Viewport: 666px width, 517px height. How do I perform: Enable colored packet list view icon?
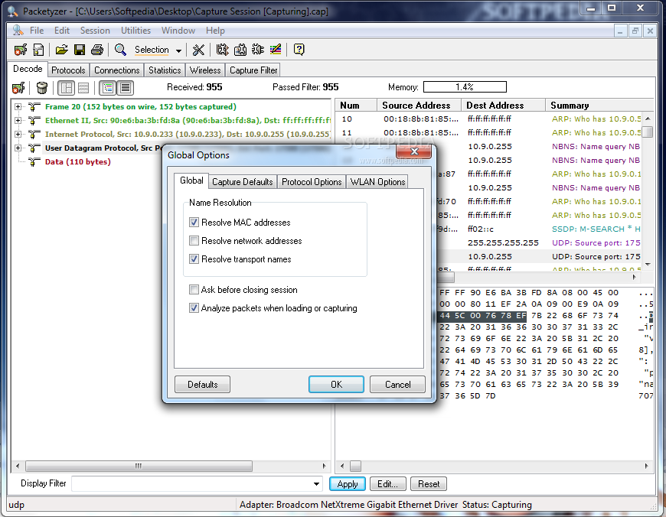click(x=108, y=88)
